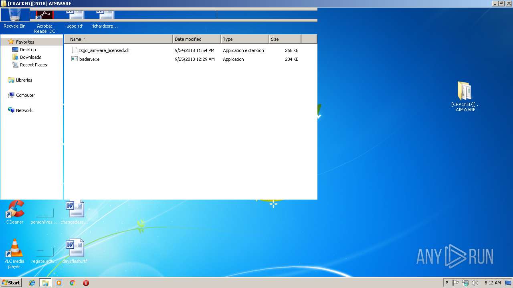Minimize the AIMWARE explorer window
513x288 pixels.
[x=495, y=4]
